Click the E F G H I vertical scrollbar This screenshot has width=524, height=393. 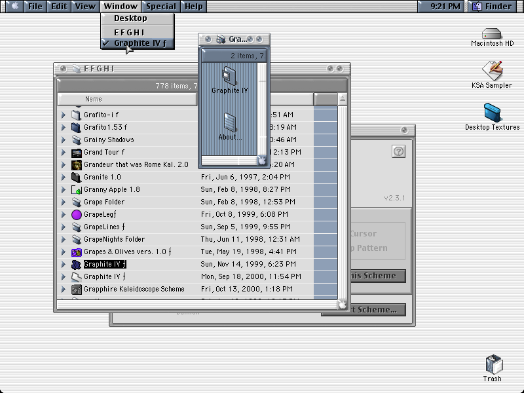tap(342, 202)
